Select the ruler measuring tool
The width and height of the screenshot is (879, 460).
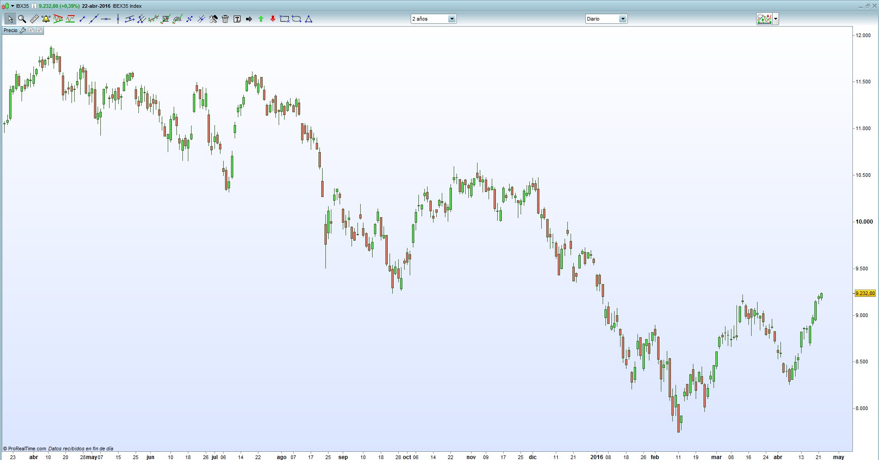tap(34, 19)
